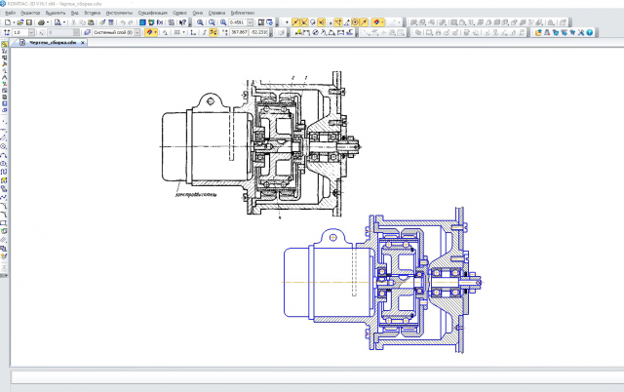Viewport: 624px width, 392px height.
Task: Expand the 1.0 view scale dropdown
Action: pyautogui.click(x=31, y=32)
